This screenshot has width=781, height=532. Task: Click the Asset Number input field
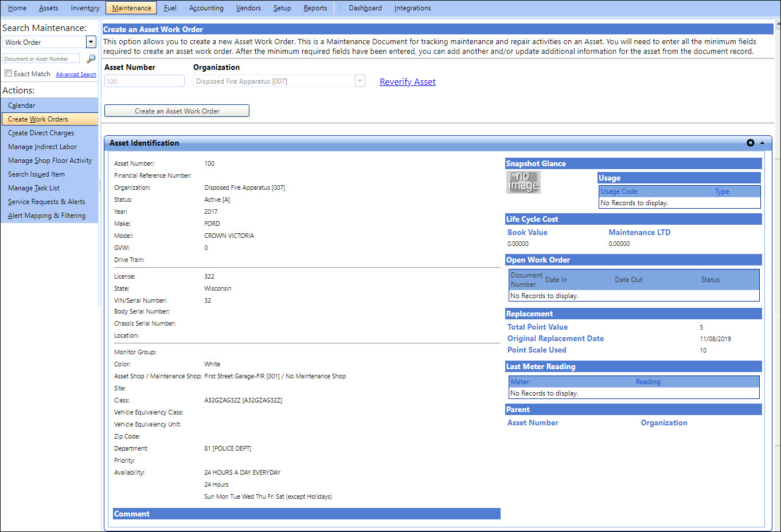145,81
